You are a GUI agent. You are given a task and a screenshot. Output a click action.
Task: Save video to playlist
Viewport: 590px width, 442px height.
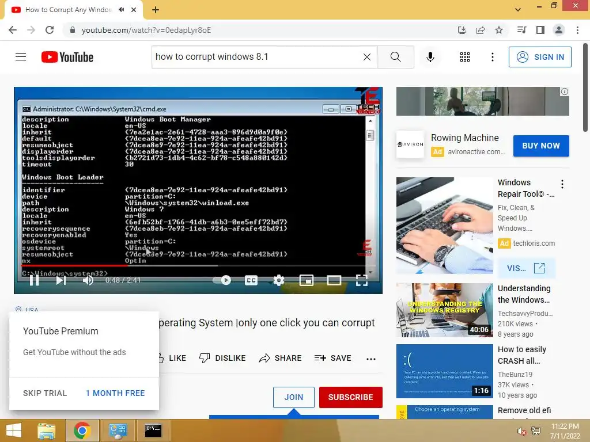pyautogui.click(x=332, y=358)
